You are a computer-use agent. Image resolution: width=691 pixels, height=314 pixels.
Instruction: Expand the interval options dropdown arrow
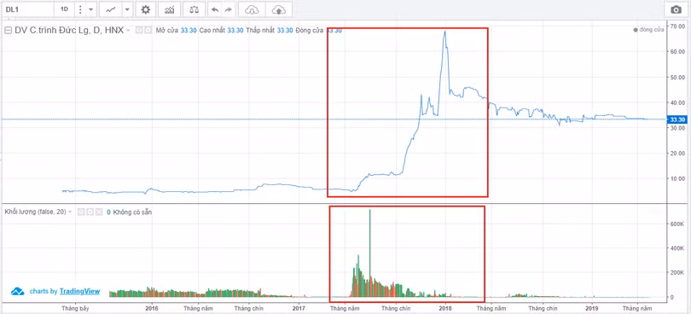90,9
